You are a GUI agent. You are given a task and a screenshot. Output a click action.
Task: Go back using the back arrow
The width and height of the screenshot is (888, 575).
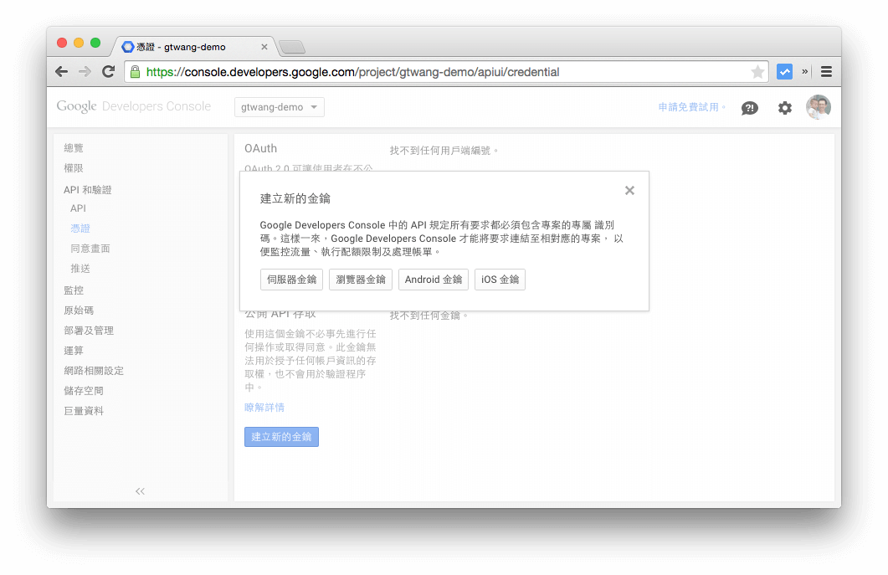pos(61,71)
